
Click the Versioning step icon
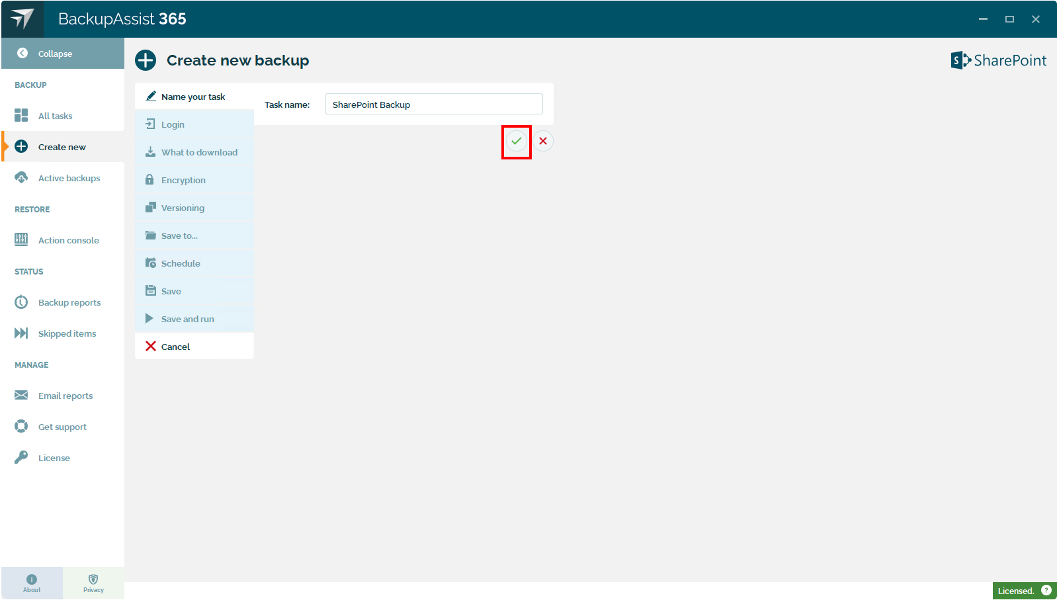(151, 208)
